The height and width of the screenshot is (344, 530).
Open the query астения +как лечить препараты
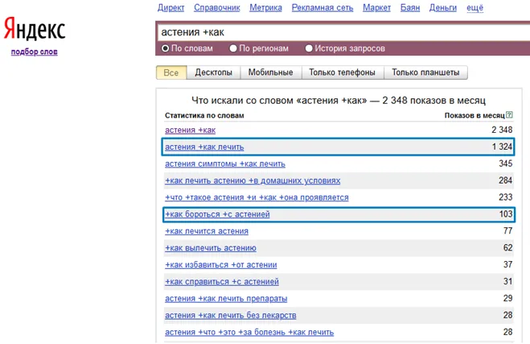(x=226, y=299)
